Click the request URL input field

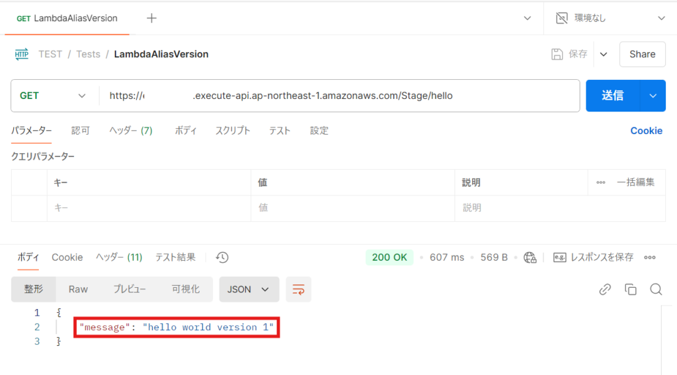tap(339, 96)
